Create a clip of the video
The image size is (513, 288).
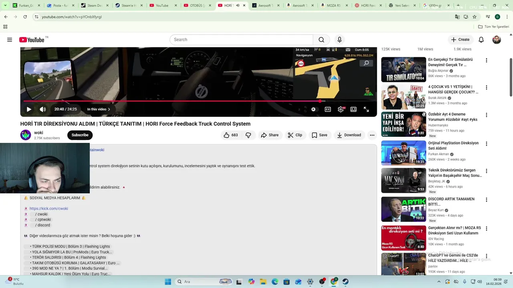click(x=295, y=135)
